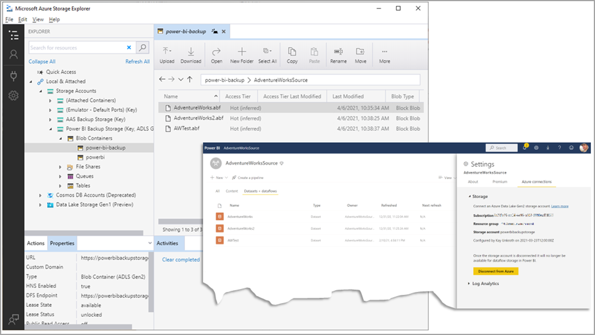
Task: Click the Search for resources field
Action: pyautogui.click(x=78, y=48)
